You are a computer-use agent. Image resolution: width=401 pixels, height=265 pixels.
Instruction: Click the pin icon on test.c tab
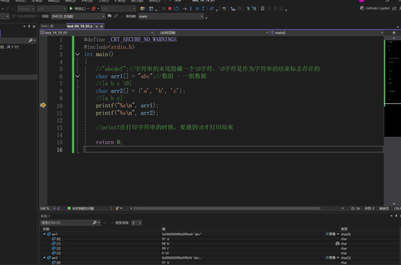[x=52, y=26]
